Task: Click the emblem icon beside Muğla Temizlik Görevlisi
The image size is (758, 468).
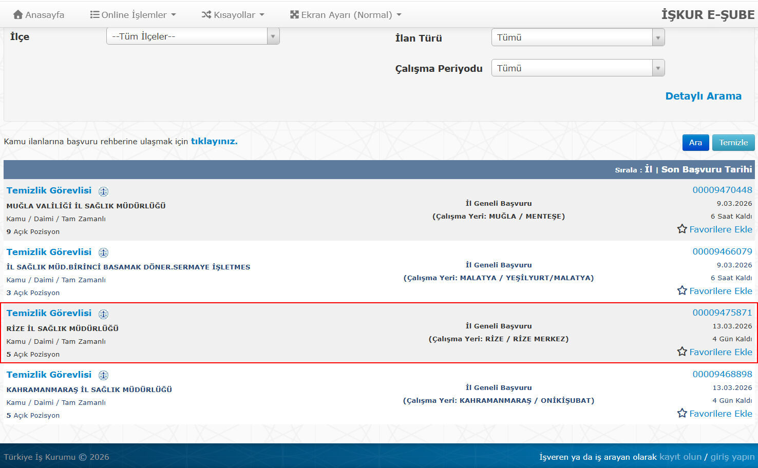Action: pos(103,191)
